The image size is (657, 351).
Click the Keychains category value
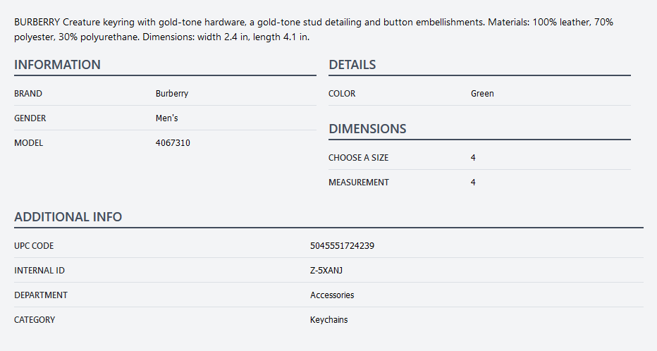pos(328,320)
